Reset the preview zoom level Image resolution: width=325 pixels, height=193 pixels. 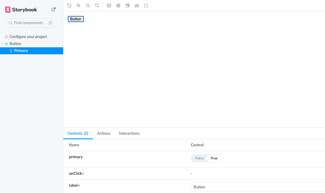click(x=97, y=6)
